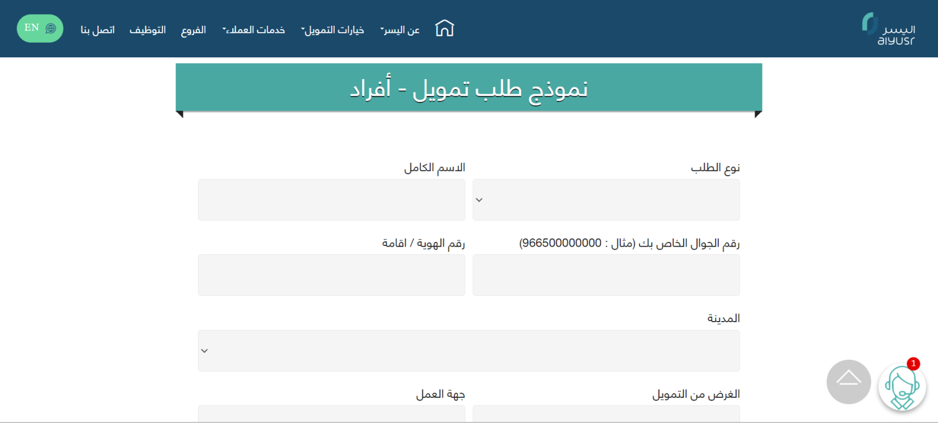The height and width of the screenshot is (423, 938).
Task: Go to the home page icon
Action: pos(444,28)
